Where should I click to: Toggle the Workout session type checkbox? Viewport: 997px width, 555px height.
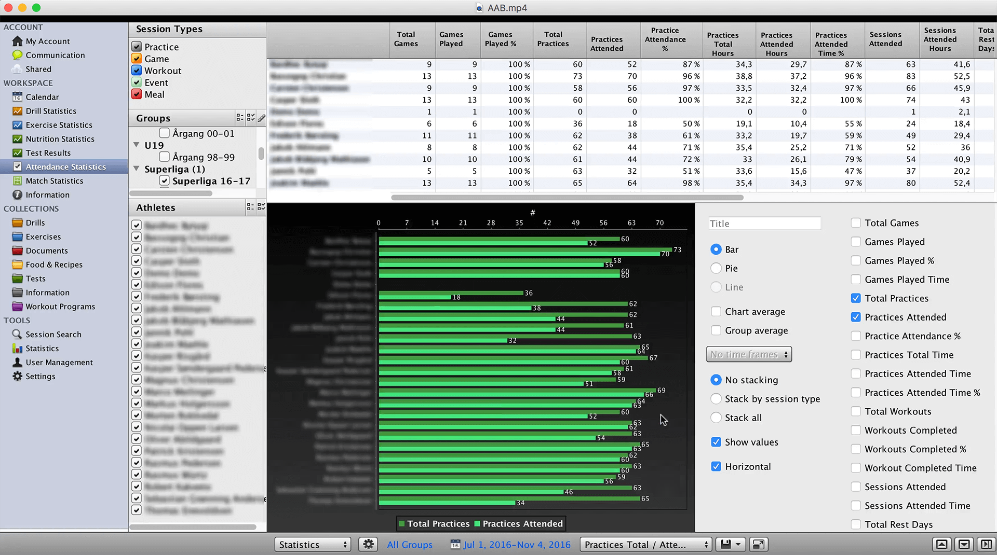(137, 71)
